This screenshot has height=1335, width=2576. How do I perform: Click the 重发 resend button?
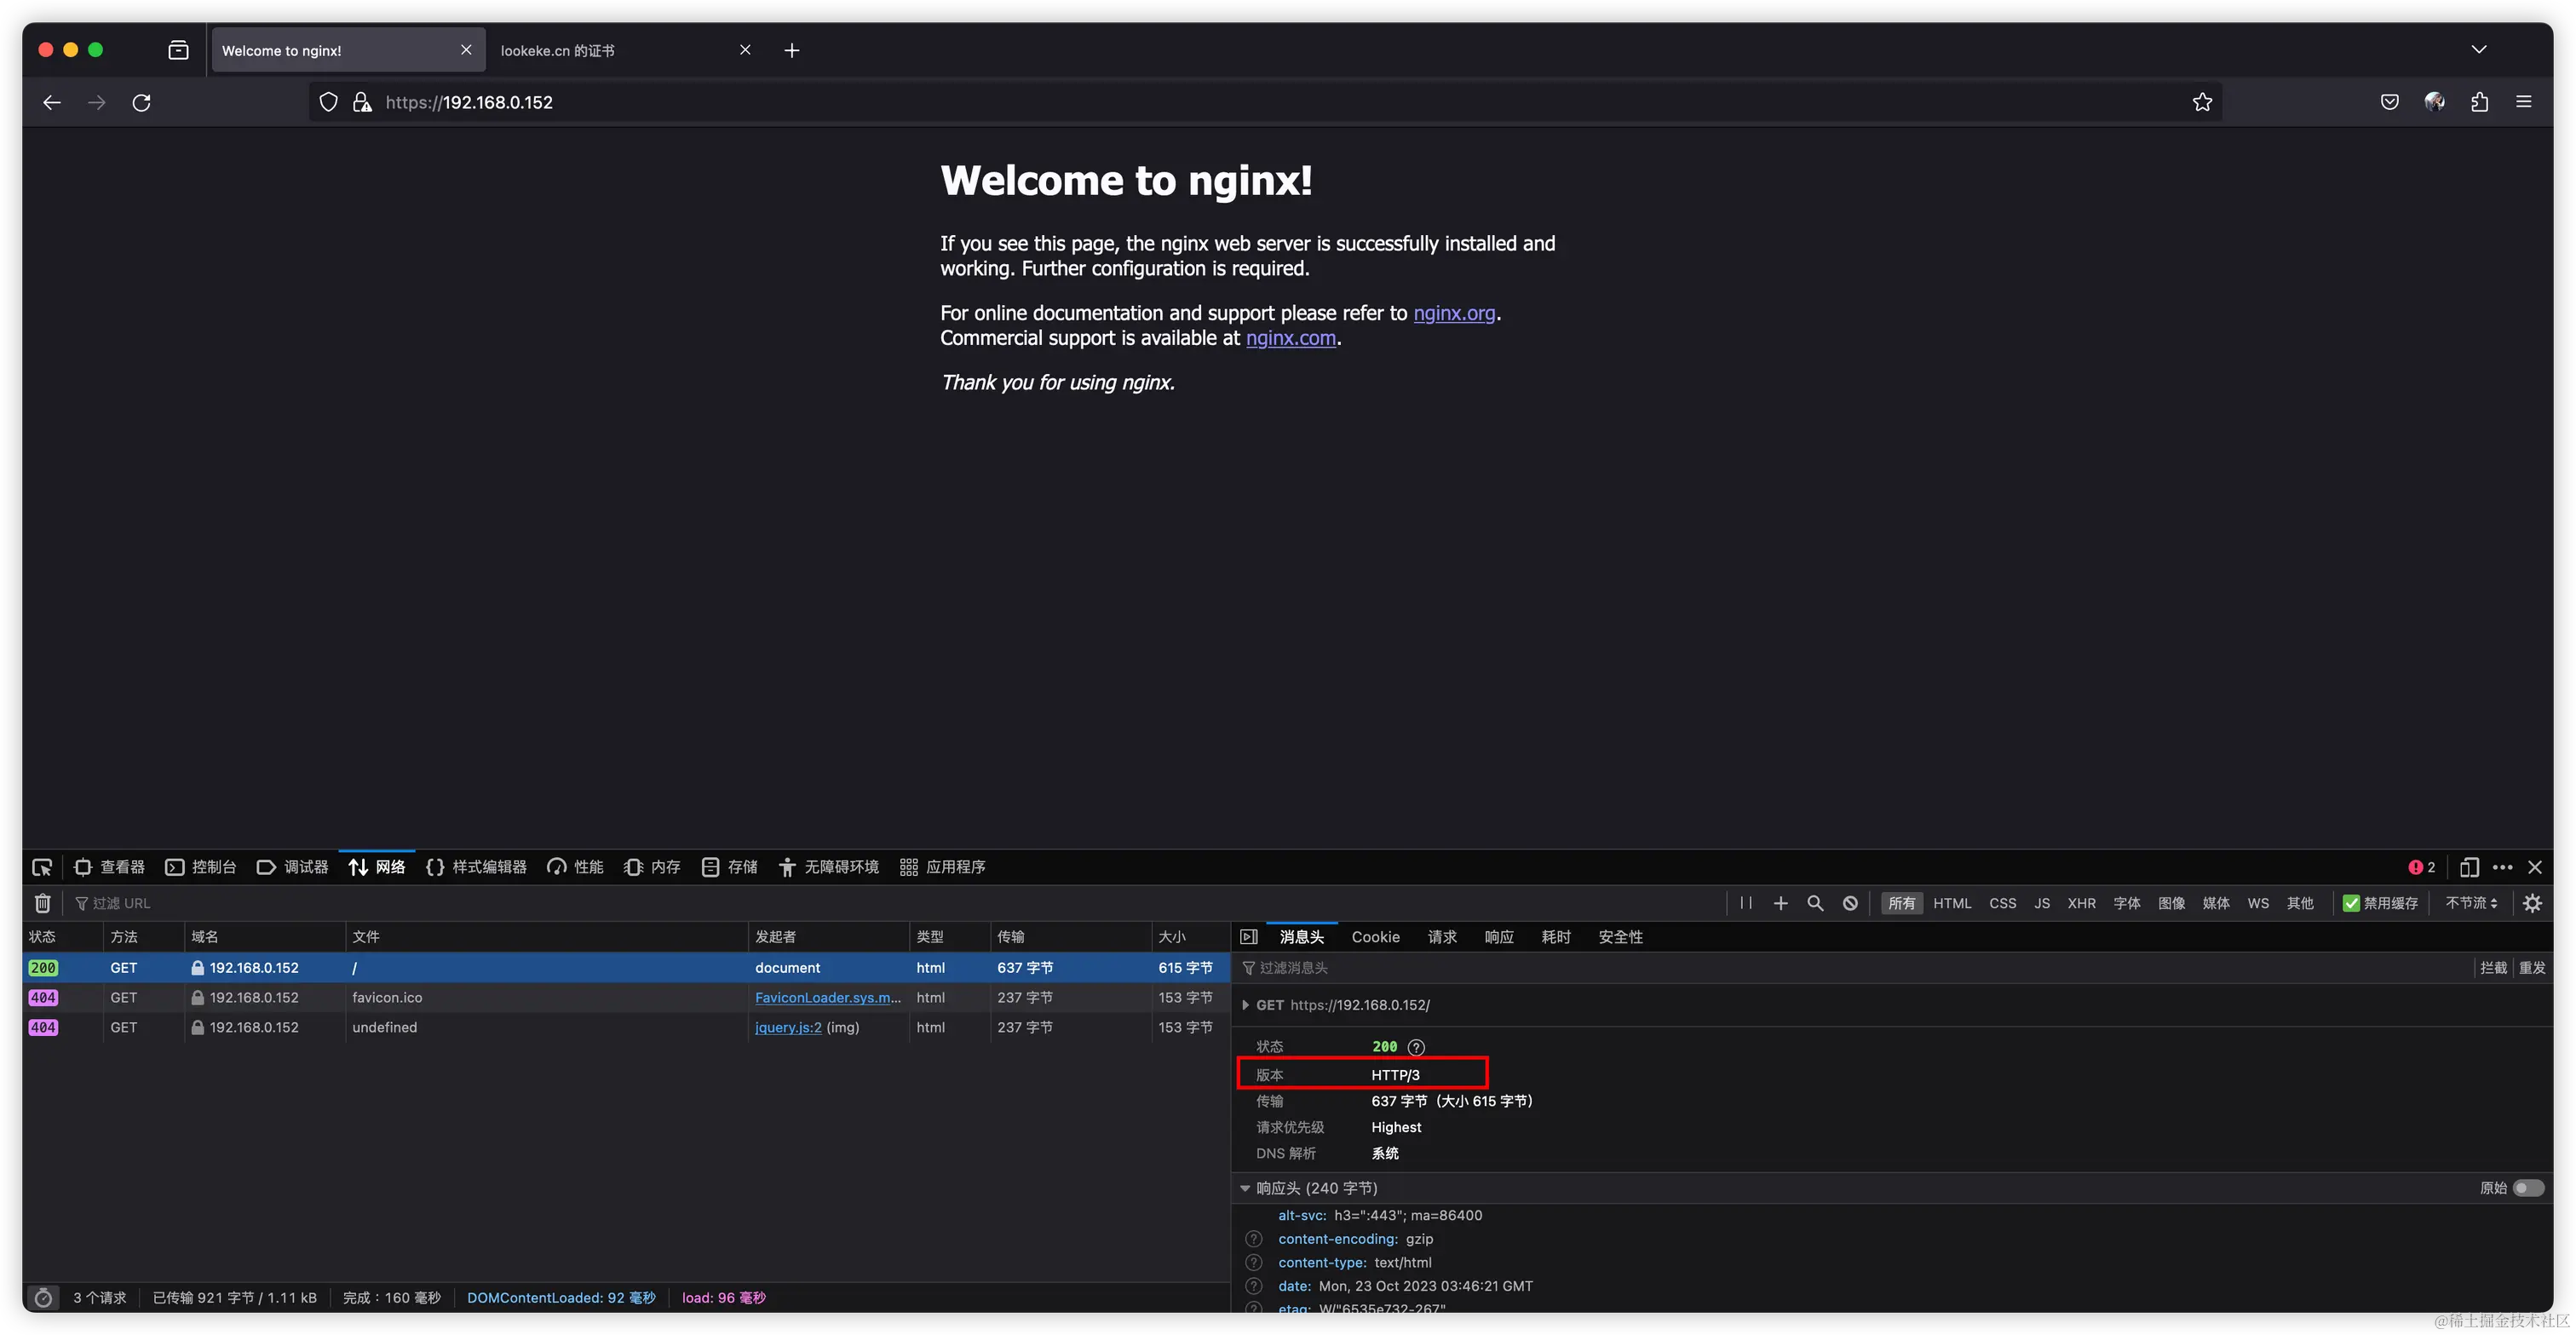pos(2532,968)
